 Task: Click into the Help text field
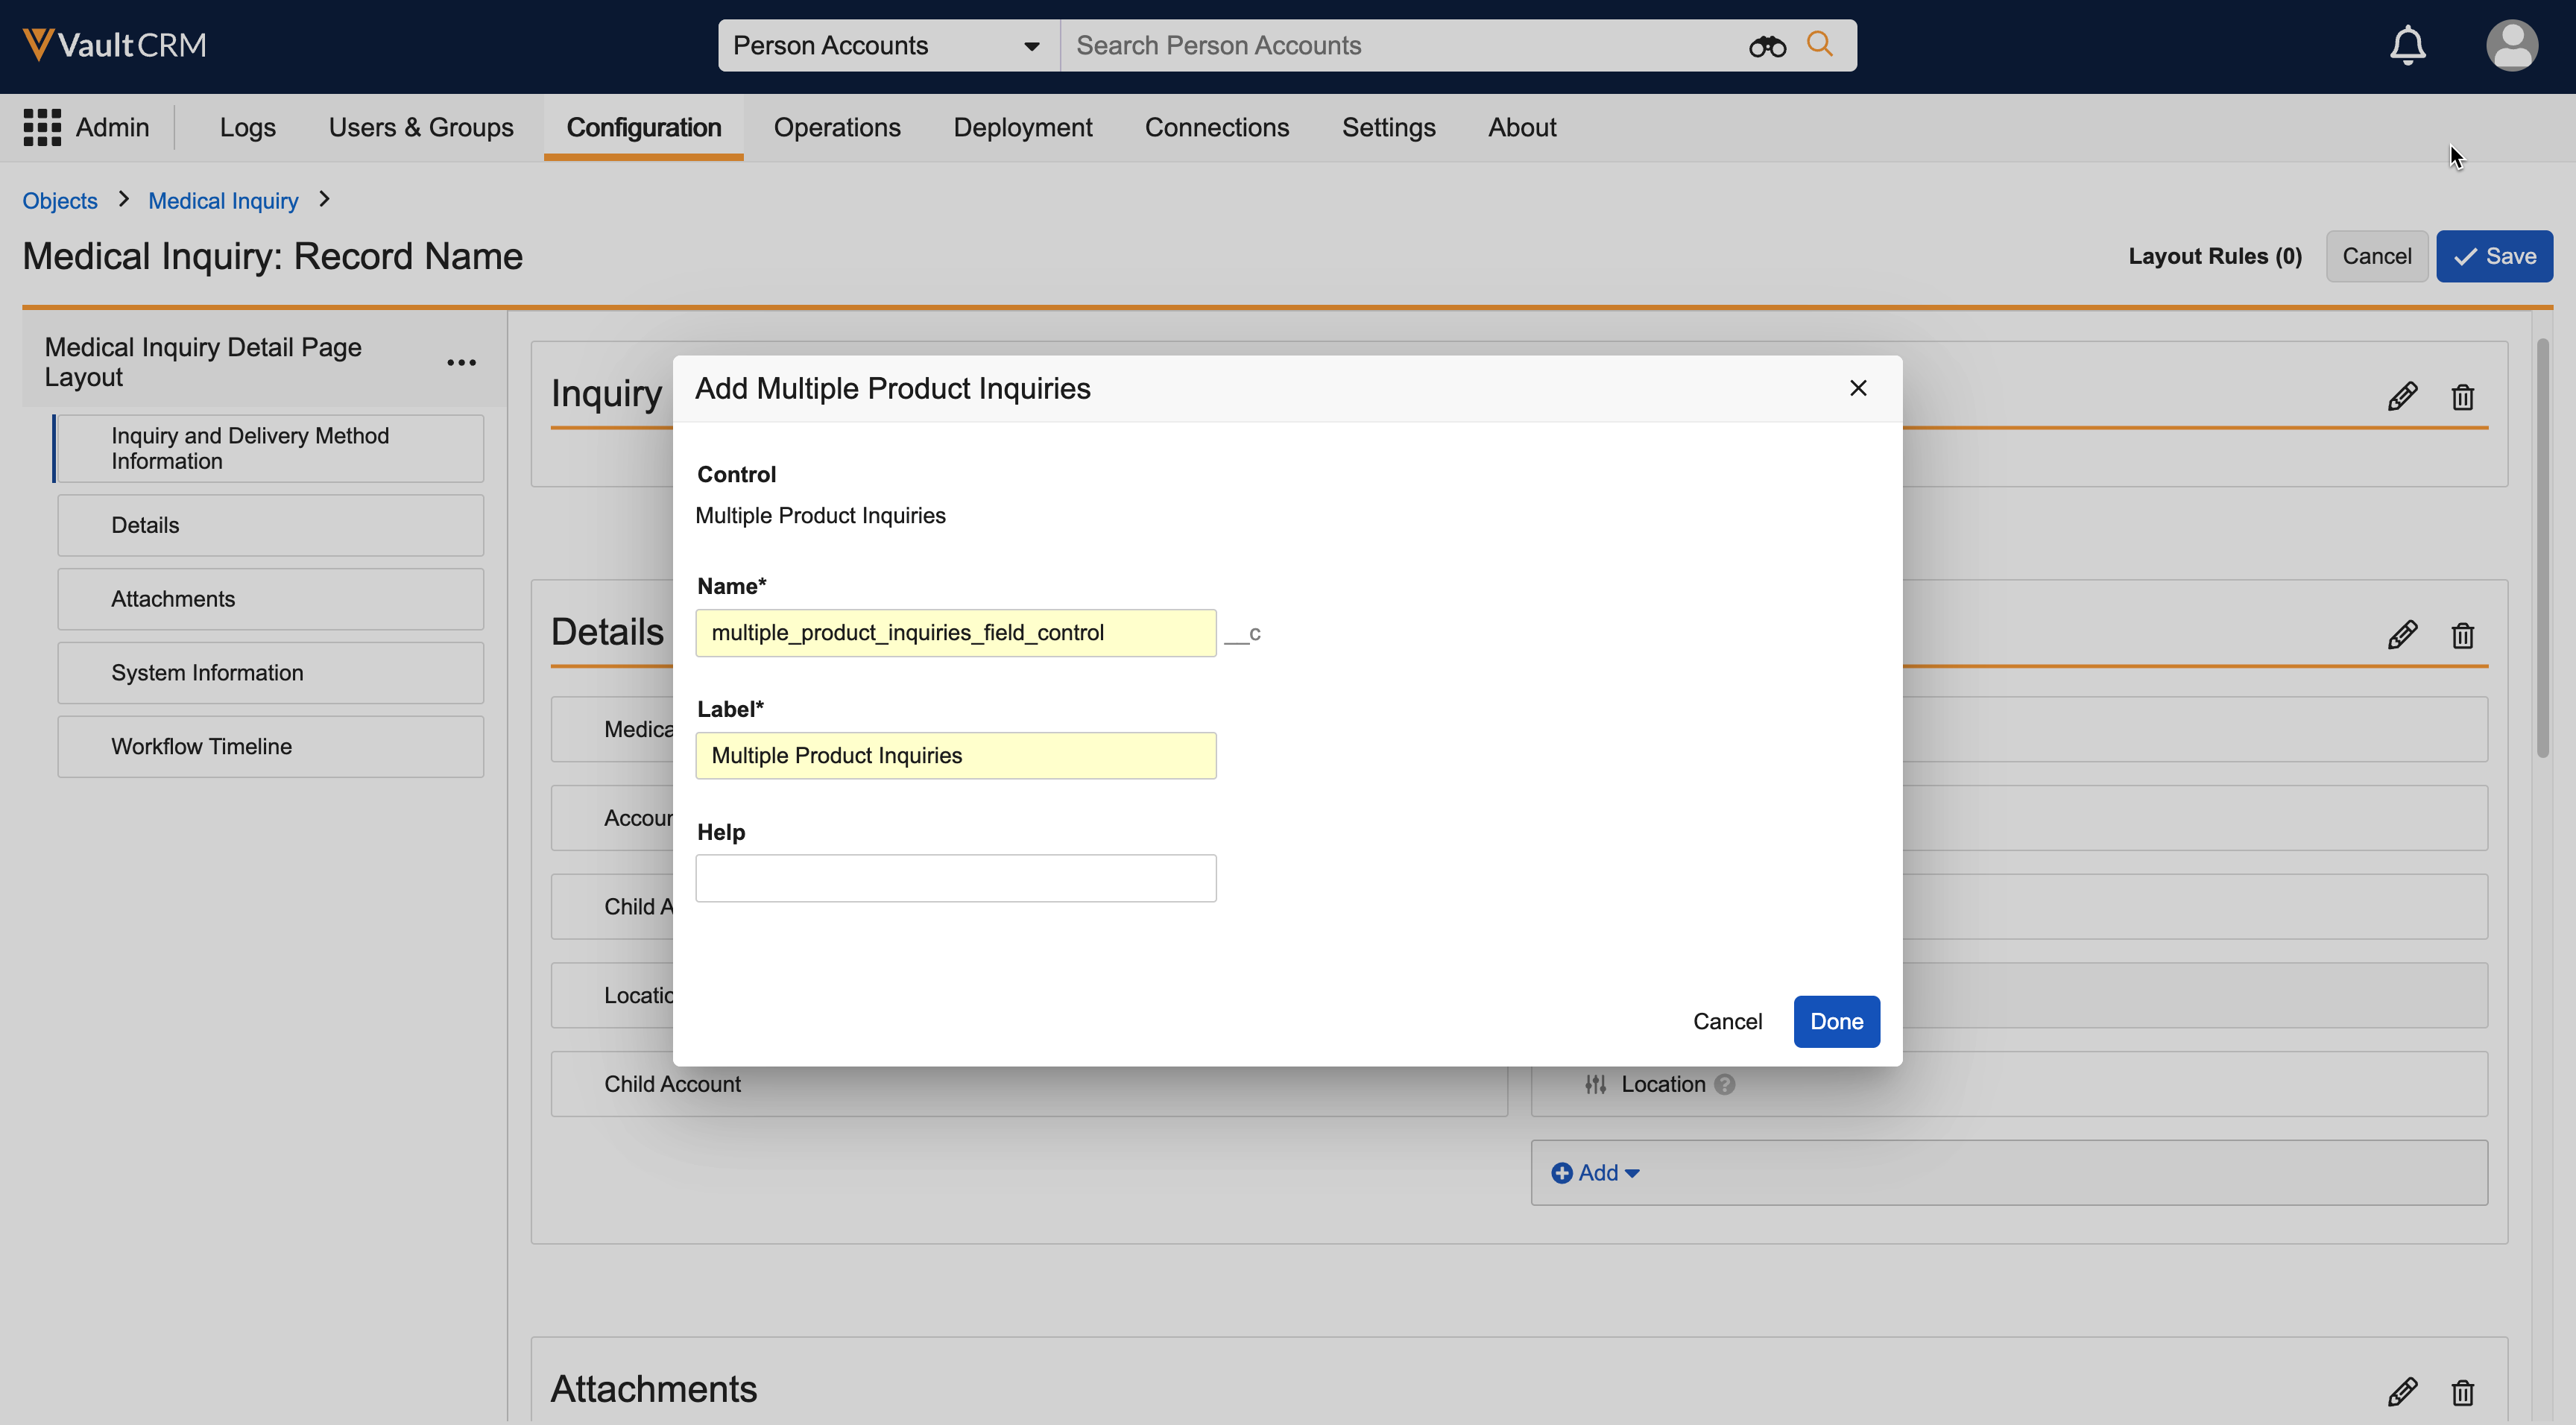coord(955,878)
